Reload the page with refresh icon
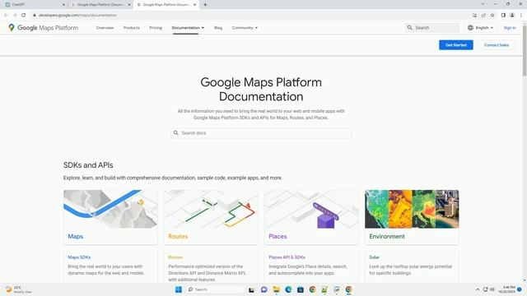This screenshot has height=296, width=527. 24,15
